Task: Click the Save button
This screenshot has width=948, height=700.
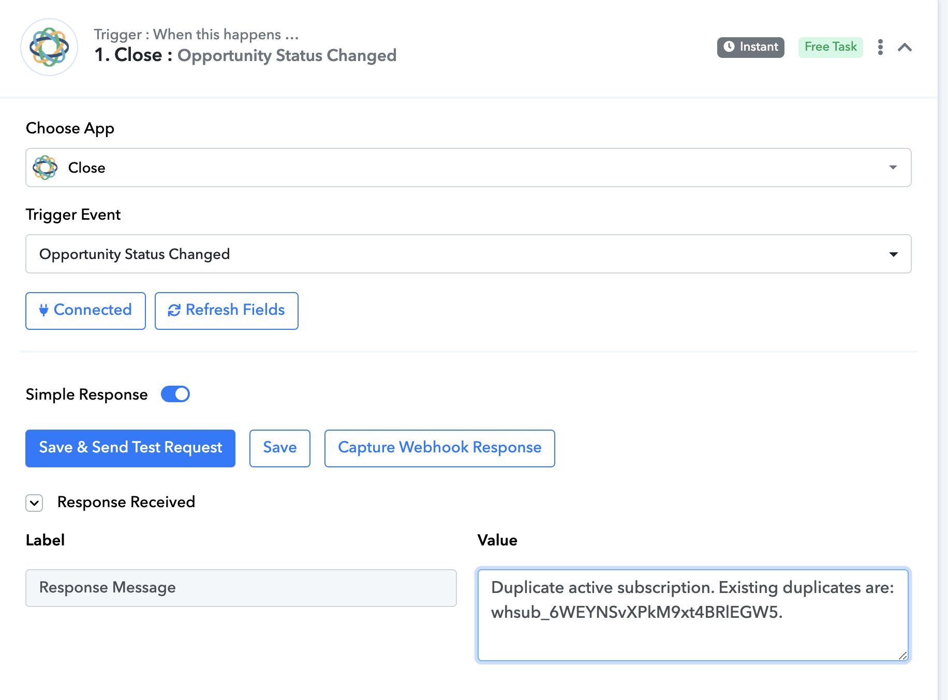Action: pyautogui.click(x=280, y=448)
